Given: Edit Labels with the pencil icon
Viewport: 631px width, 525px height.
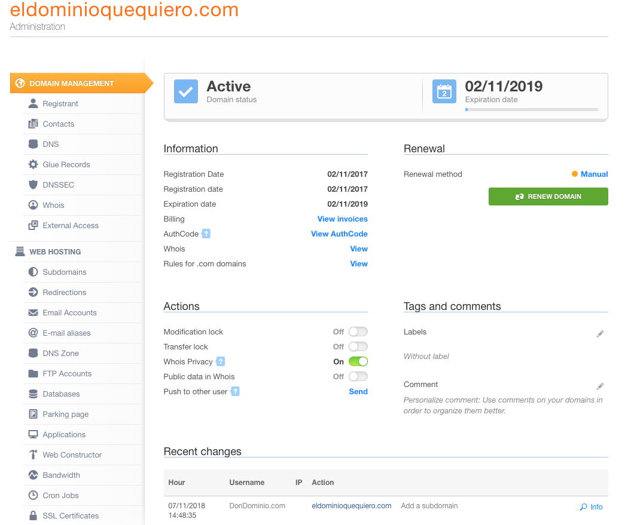Looking at the screenshot, I should click(600, 334).
